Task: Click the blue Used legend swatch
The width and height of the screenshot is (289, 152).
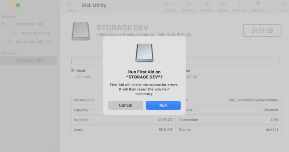Action: click(x=73, y=70)
